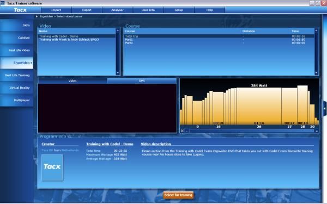Image resolution: width=327 pixels, height=204 pixels.
Task: Close the Tacx Trainer software window
Action: click(x=324, y=3)
